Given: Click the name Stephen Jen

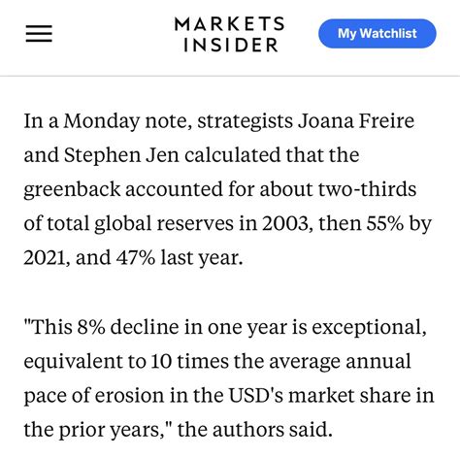Looking at the screenshot, I should (121, 155).
